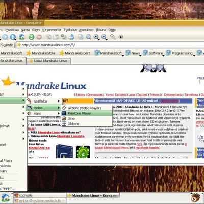
Task: Click the Forward navigation arrow icon
Action: click(x=5, y=37)
